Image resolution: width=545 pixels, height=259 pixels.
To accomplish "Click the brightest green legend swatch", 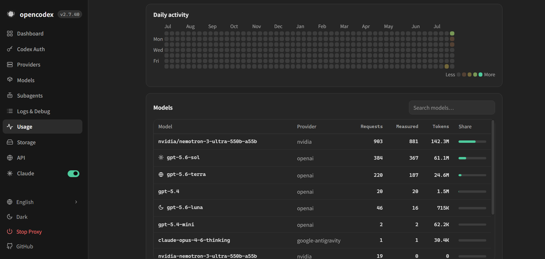I will pos(481,75).
